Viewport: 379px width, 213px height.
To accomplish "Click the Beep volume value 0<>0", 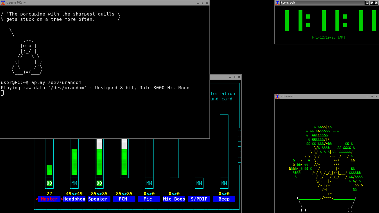I will [x=224, y=194].
